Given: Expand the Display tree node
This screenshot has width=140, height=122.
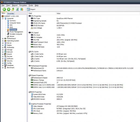Looking at the screenshot, I should tap(3, 45).
